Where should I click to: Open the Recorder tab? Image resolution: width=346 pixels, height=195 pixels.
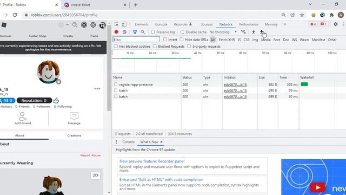(183, 24)
